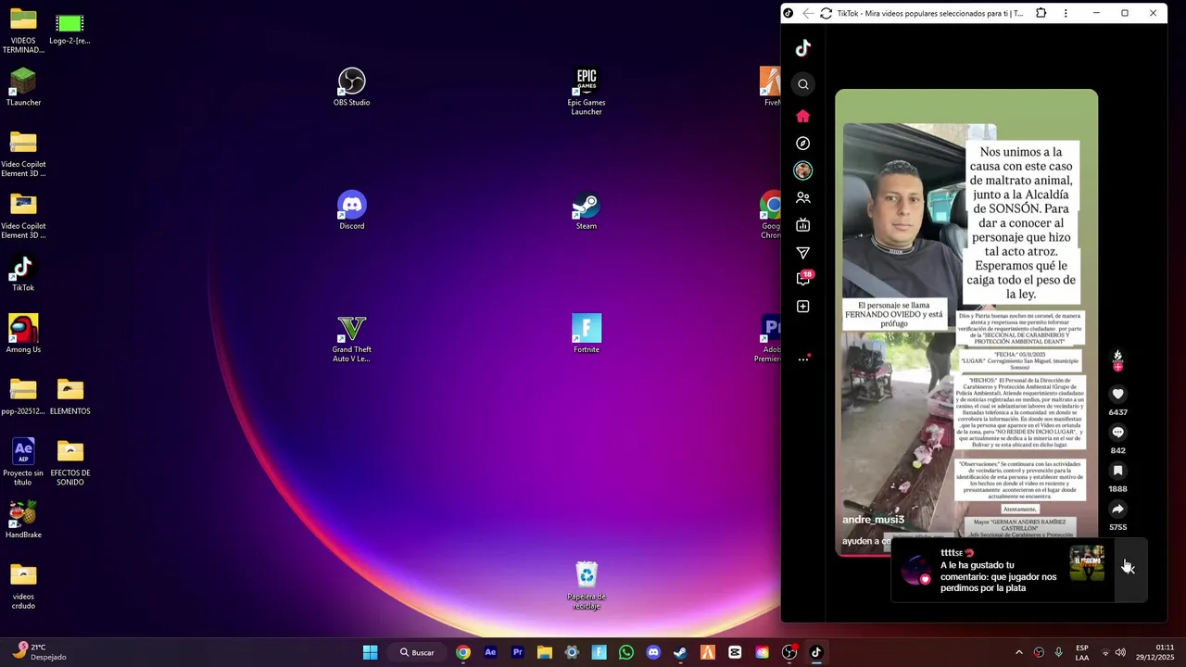The image size is (1186, 667).
Task: Select the TikTok desktop shortcut
Action: click(x=23, y=272)
